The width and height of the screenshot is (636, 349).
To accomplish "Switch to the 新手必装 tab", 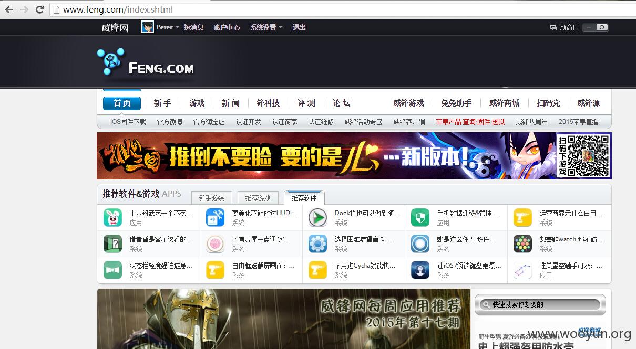I will [212, 198].
